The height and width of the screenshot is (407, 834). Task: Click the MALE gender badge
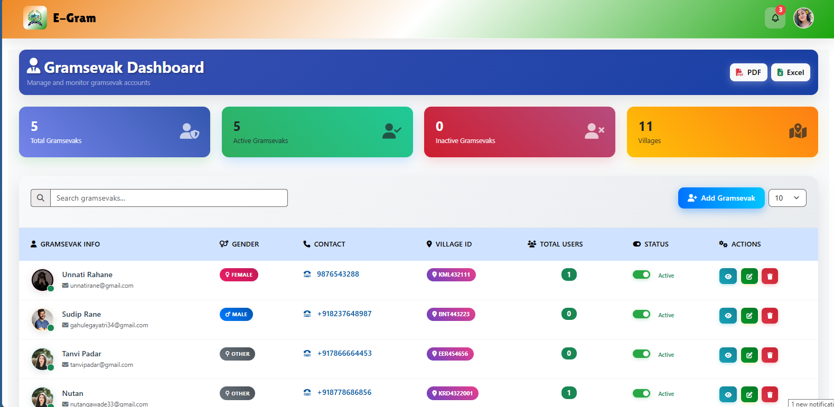pyautogui.click(x=236, y=314)
